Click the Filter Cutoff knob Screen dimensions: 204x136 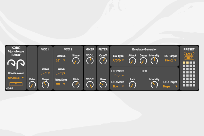[103, 61]
